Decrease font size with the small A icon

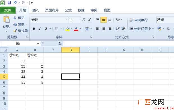90,20
